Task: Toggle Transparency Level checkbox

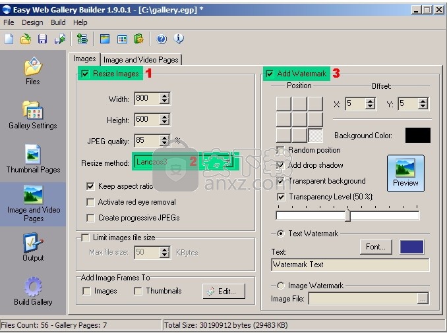Action: pyautogui.click(x=281, y=197)
